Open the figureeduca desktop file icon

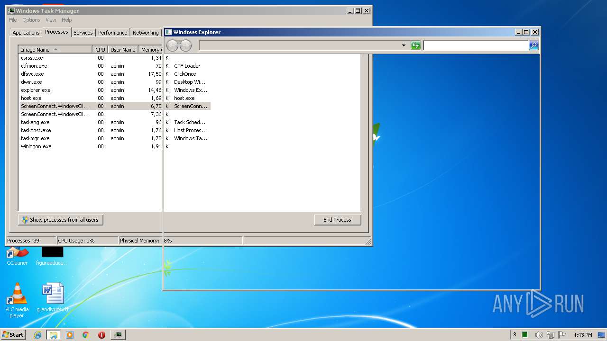point(52,256)
